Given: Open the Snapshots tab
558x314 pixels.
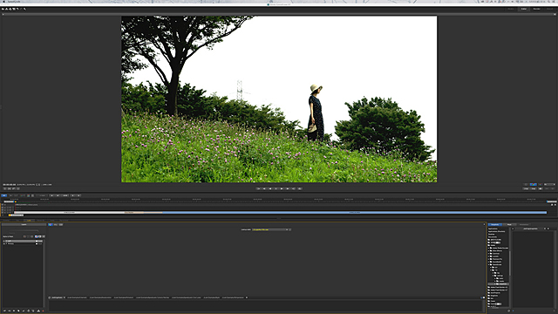Looking at the screenshot, I should [x=495, y=225].
